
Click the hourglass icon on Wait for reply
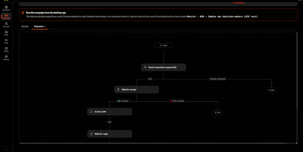(x=91, y=134)
